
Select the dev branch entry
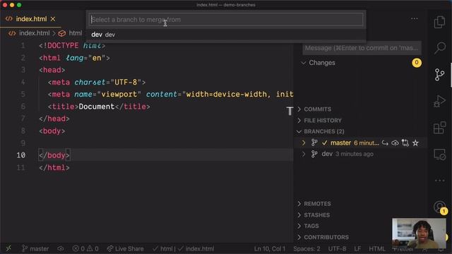[327, 154]
